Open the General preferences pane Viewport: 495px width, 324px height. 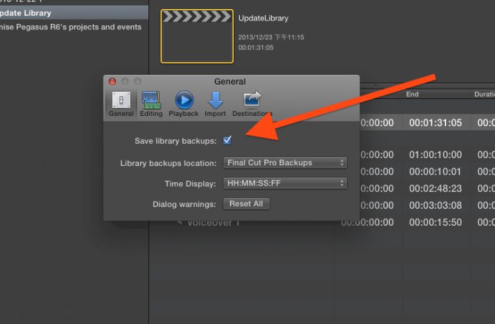click(x=121, y=104)
